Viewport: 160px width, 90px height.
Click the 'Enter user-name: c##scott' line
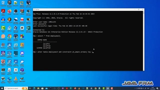coord(44,22)
